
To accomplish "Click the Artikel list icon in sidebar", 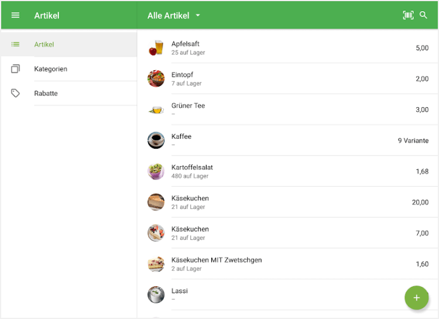I will [x=15, y=44].
